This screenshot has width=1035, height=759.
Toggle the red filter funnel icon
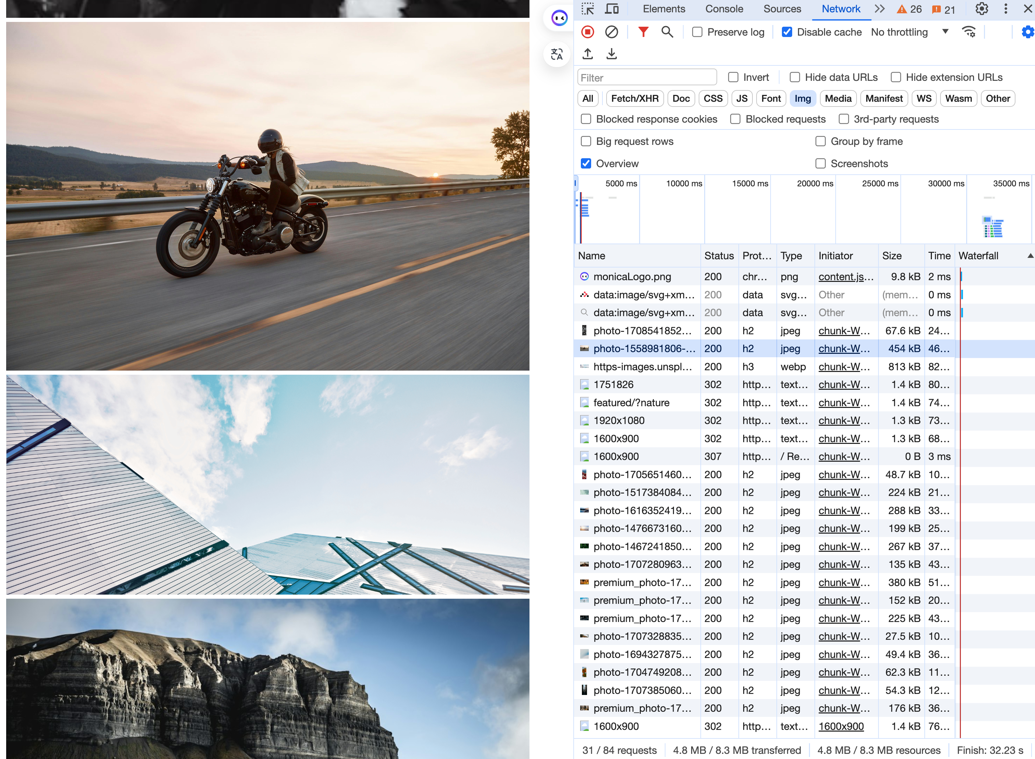click(x=643, y=32)
